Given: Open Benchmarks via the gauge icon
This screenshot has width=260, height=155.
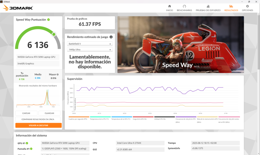Looking at the screenshot, I should pyautogui.click(x=184, y=6).
